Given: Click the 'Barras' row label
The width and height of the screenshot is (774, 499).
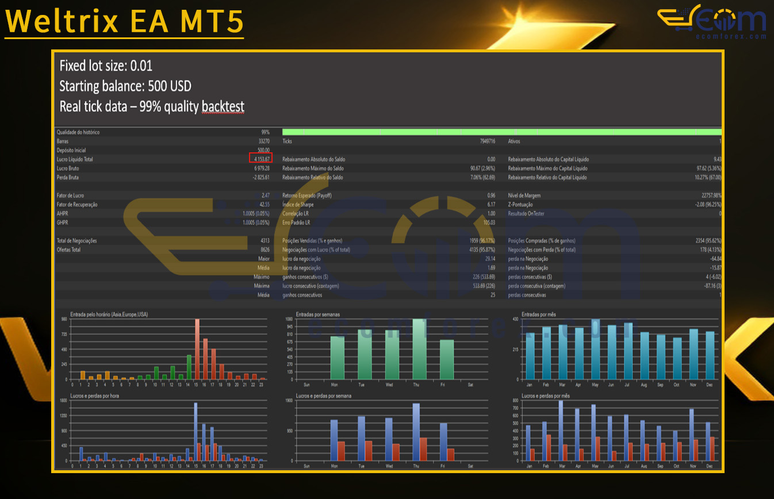Looking at the screenshot, I should (x=63, y=141).
